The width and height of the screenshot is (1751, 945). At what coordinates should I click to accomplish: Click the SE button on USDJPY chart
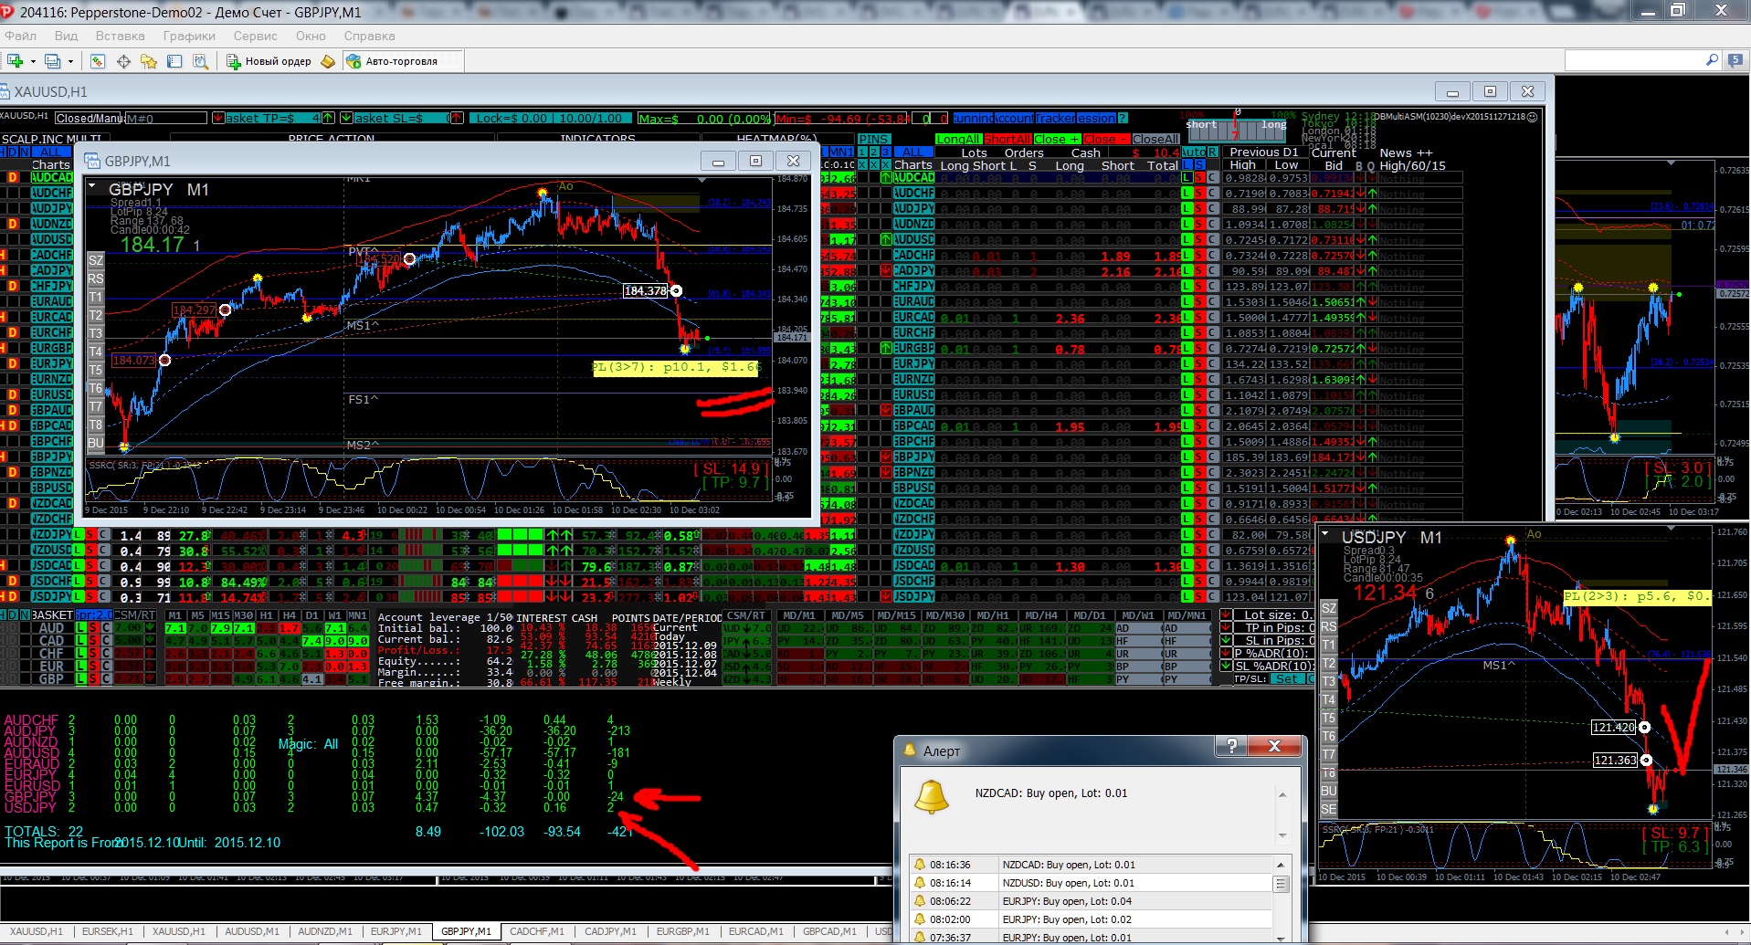pos(1328,809)
